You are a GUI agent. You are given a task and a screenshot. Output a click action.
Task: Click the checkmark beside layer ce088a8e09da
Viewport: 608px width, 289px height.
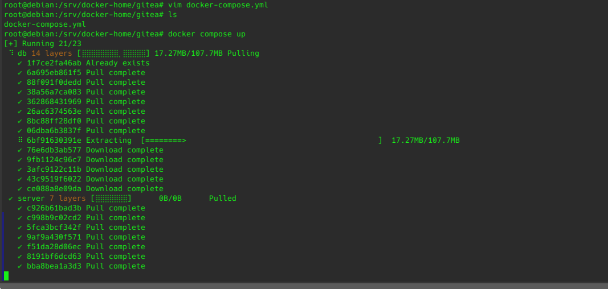point(20,189)
